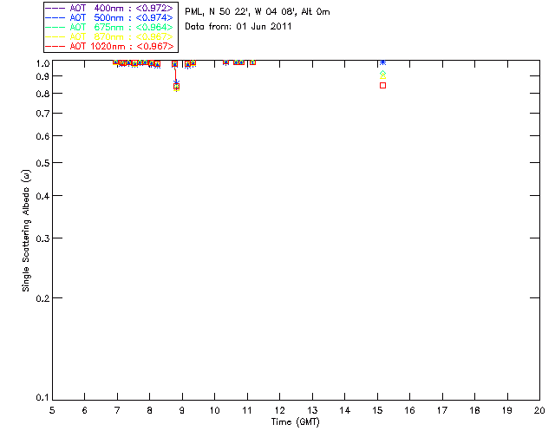The image size is (555, 444).
Task: Click the 'Data from: 01 Jun 2011' text
Action: 238,27
